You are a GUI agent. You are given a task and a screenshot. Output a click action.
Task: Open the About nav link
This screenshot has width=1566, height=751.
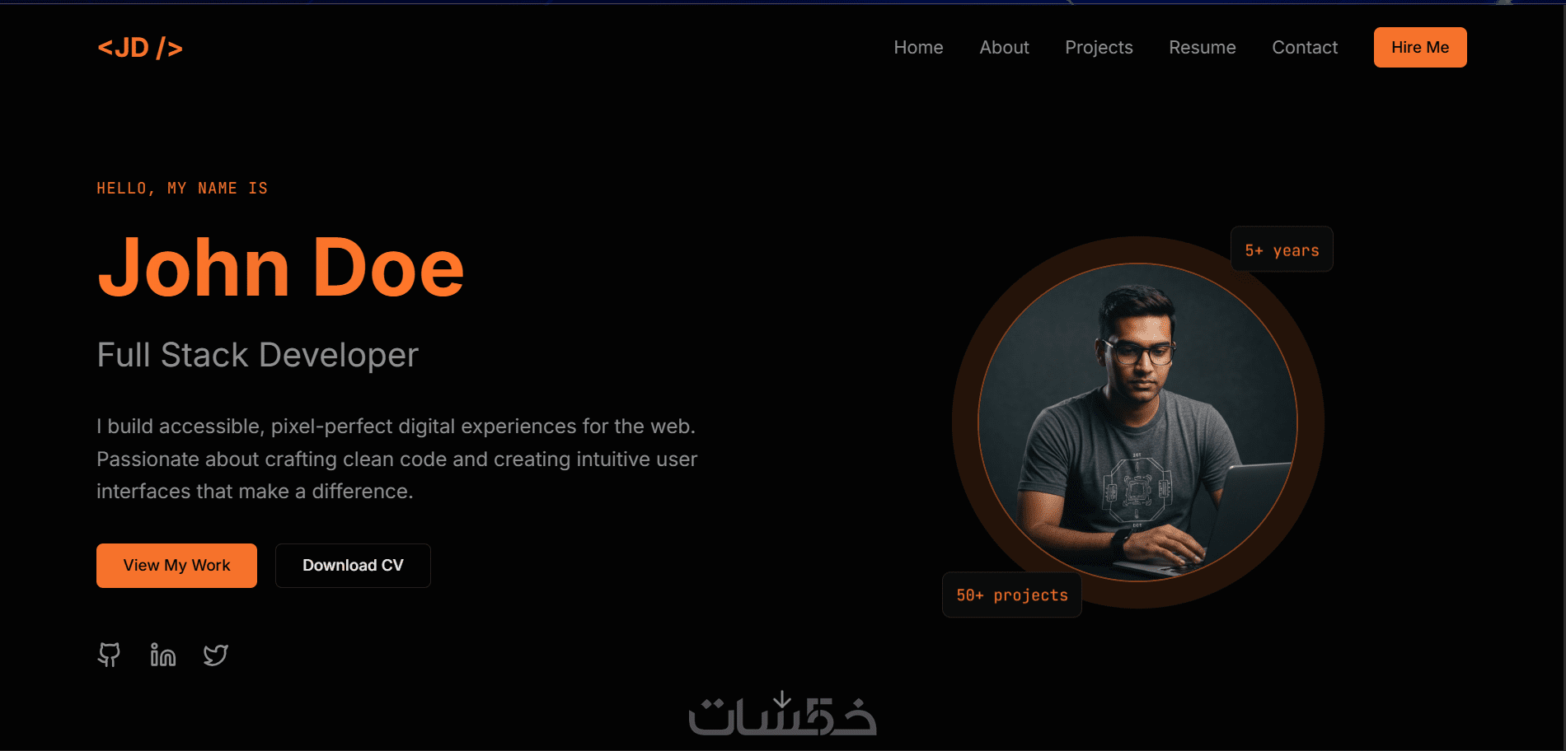[1004, 48]
